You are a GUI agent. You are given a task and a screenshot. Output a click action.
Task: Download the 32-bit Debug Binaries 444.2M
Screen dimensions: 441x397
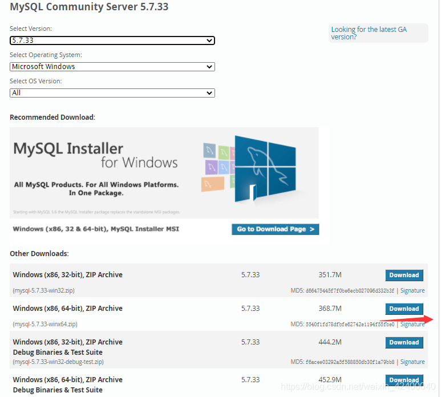tap(404, 343)
